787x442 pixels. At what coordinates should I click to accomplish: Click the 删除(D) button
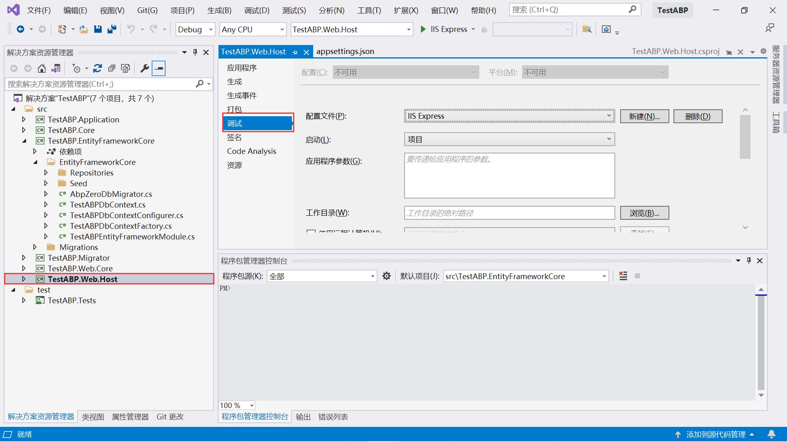point(698,116)
